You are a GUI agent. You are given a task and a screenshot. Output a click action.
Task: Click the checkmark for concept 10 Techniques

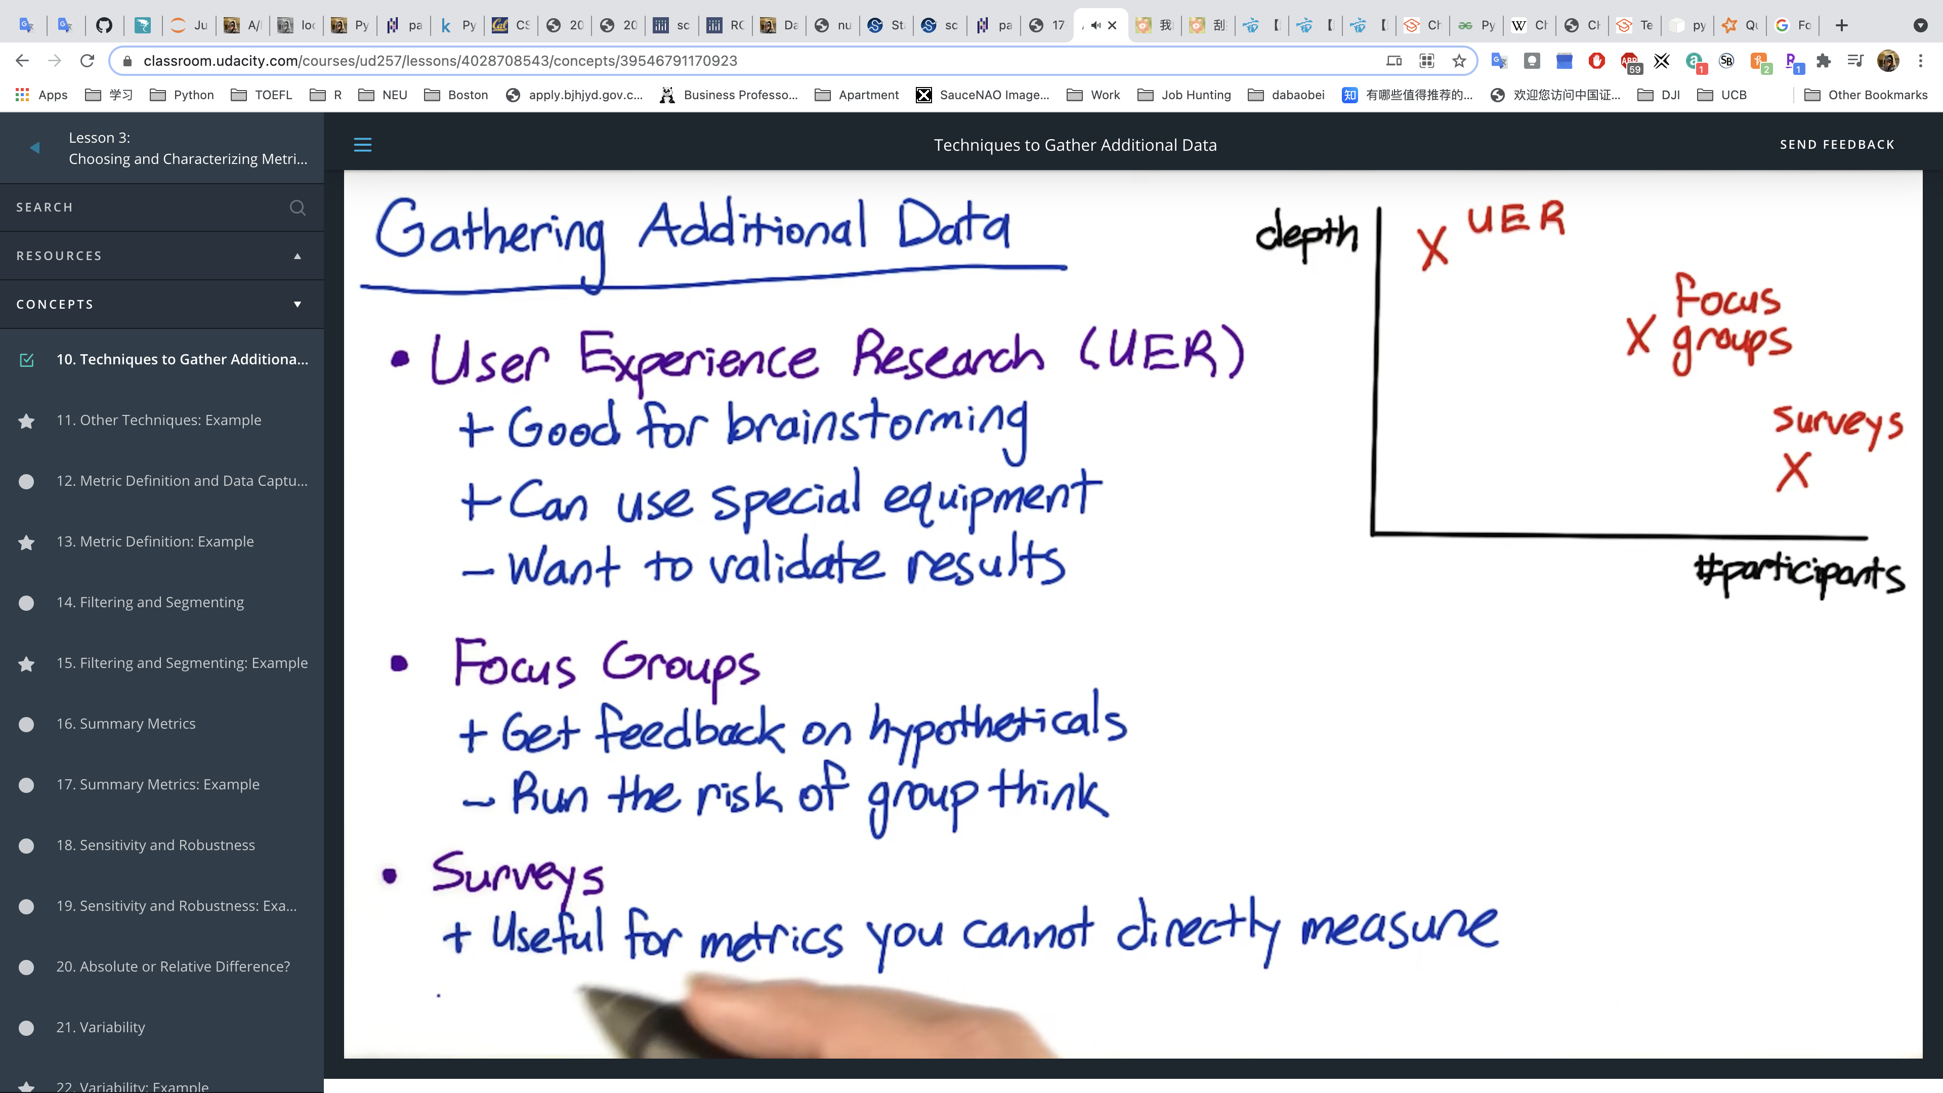26,360
